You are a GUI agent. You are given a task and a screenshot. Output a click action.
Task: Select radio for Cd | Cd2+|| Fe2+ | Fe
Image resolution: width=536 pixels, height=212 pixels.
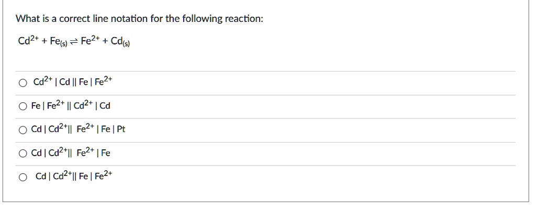click(22, 154)
